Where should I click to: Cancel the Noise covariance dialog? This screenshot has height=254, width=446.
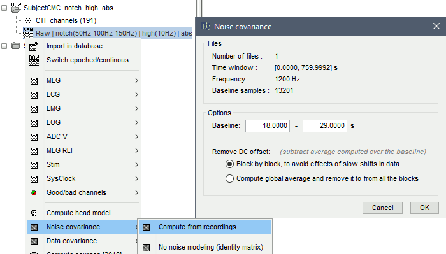(x=382, y=208)
